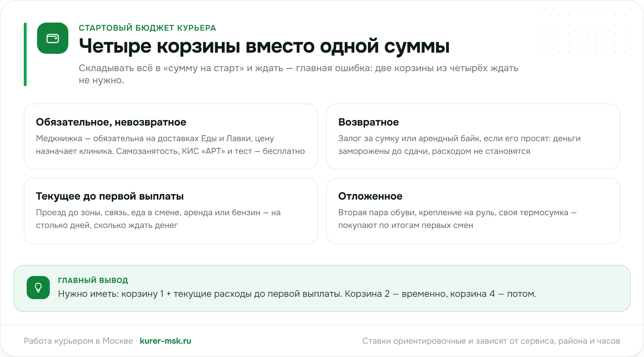Click the card title Отложенное
Screen dimensions: 644x357
point(370,196)
